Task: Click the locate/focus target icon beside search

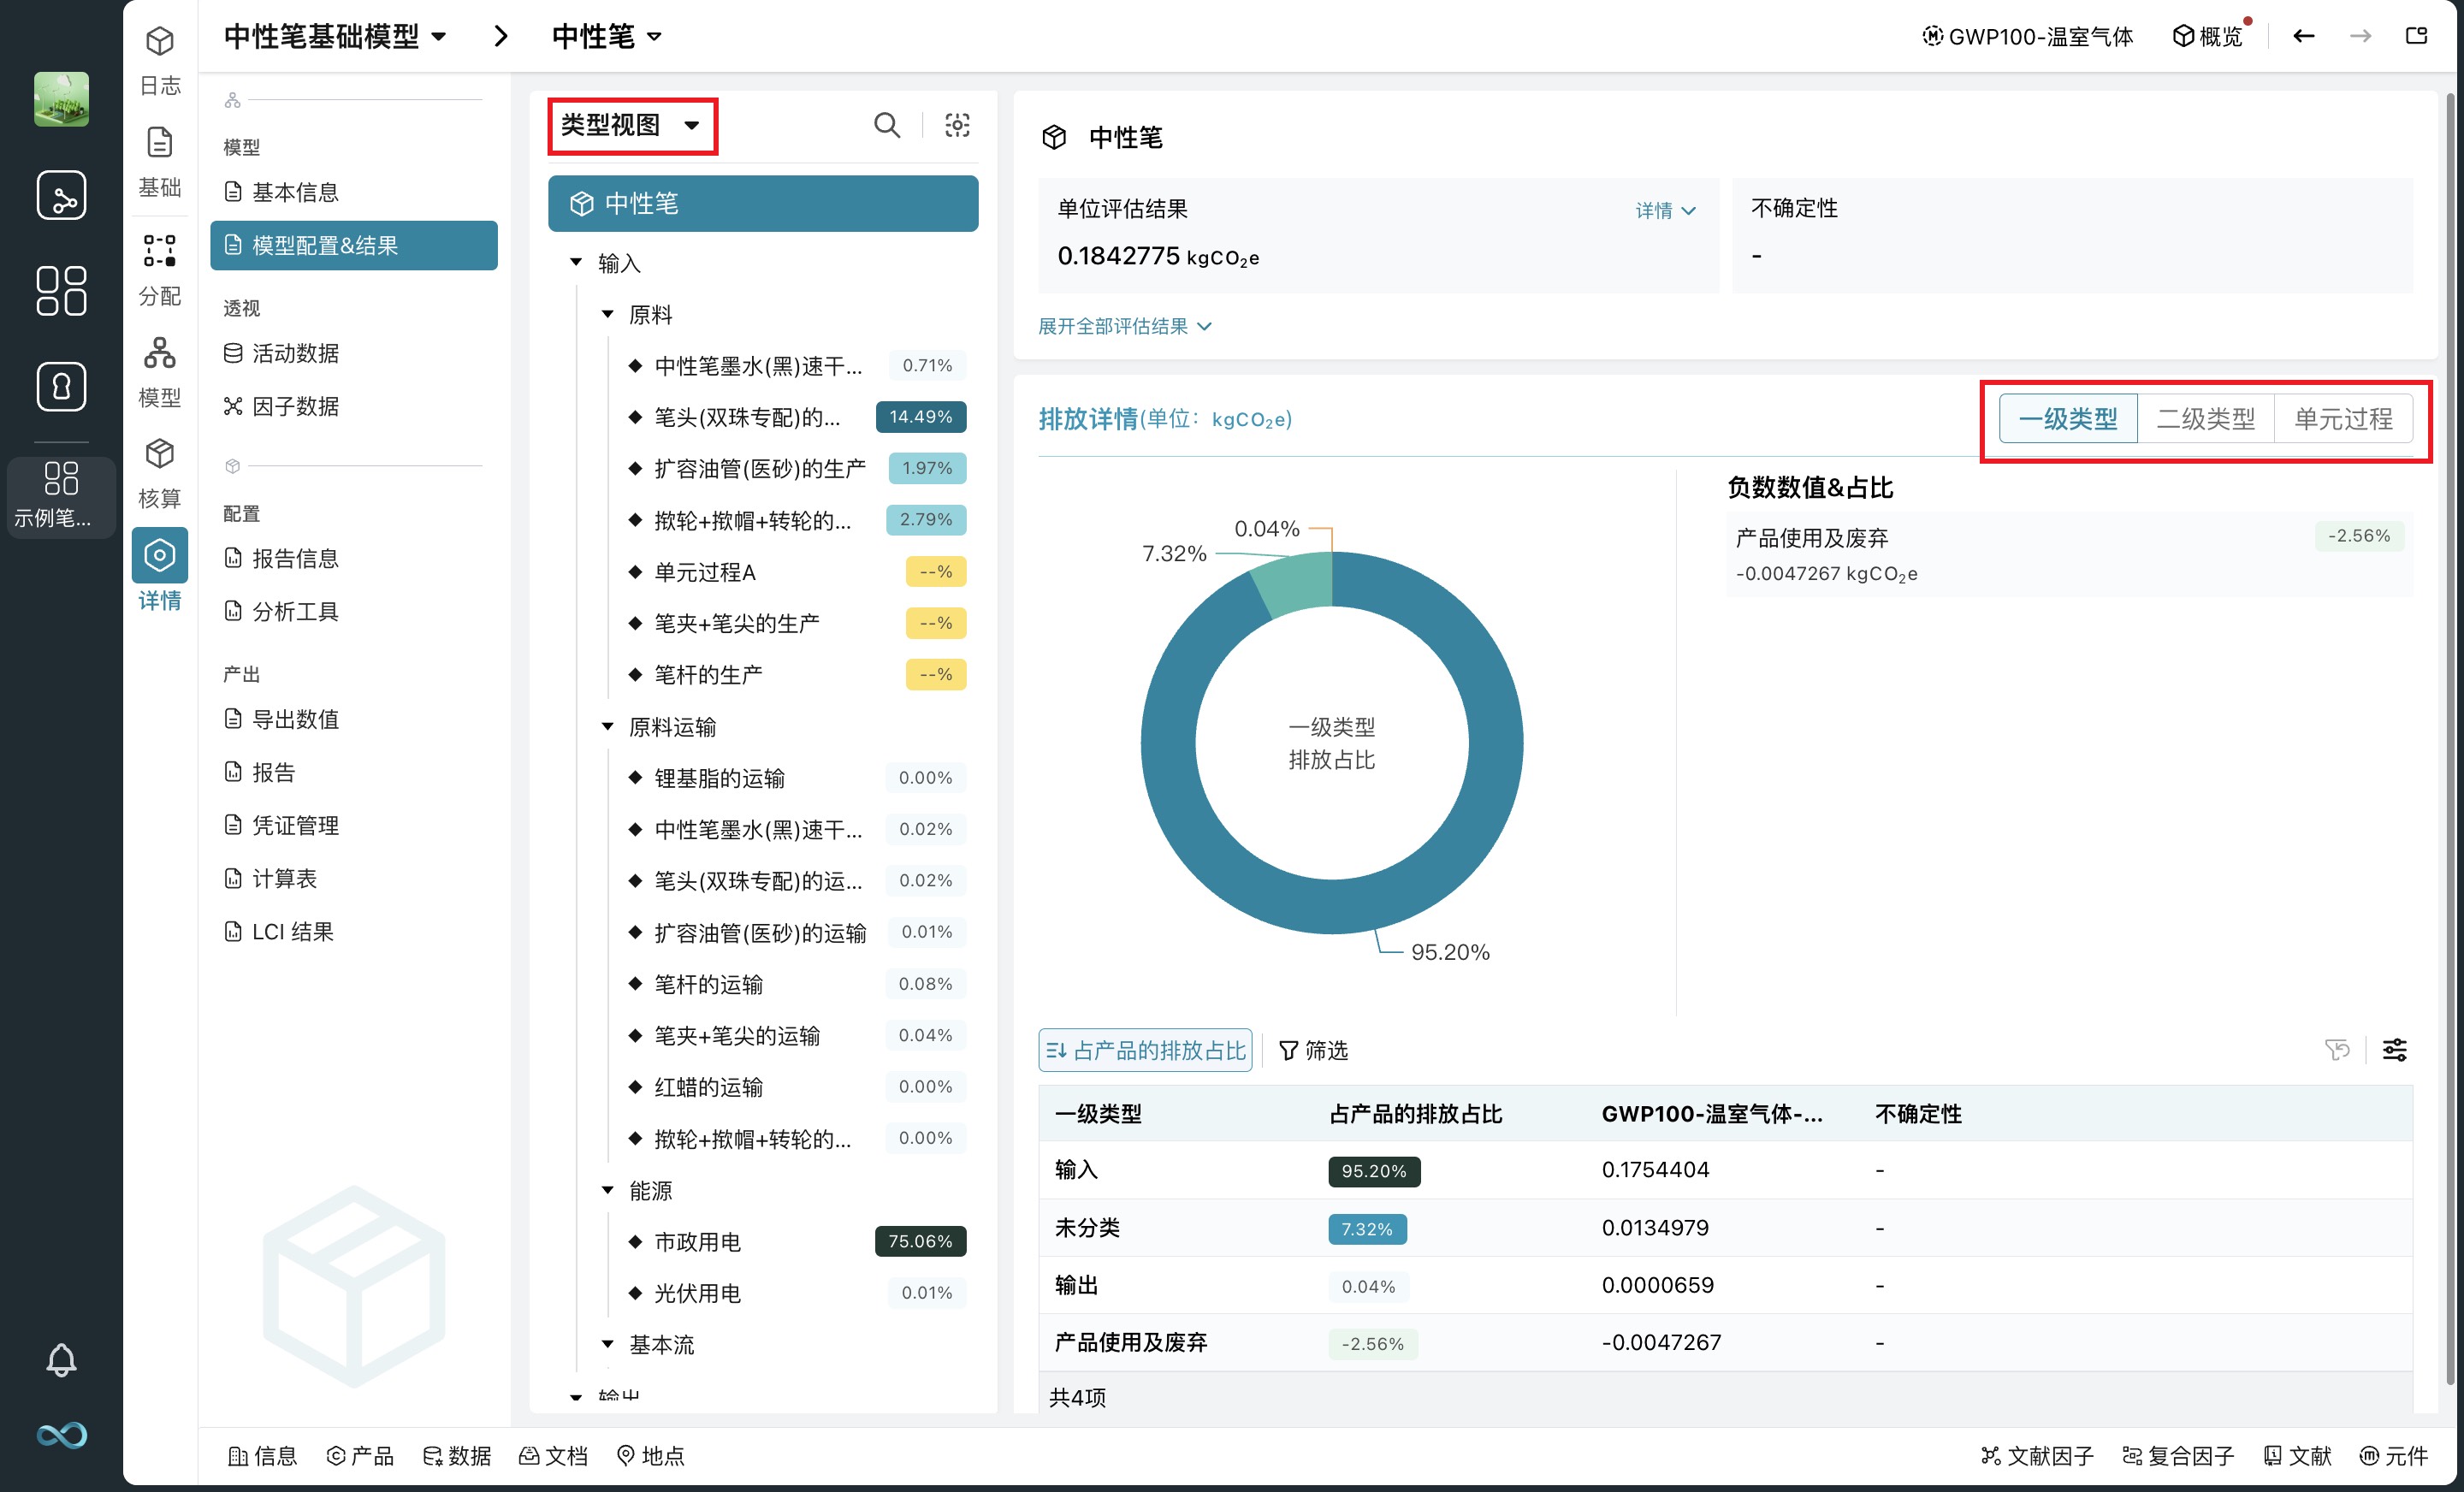Action: (957, 125)
